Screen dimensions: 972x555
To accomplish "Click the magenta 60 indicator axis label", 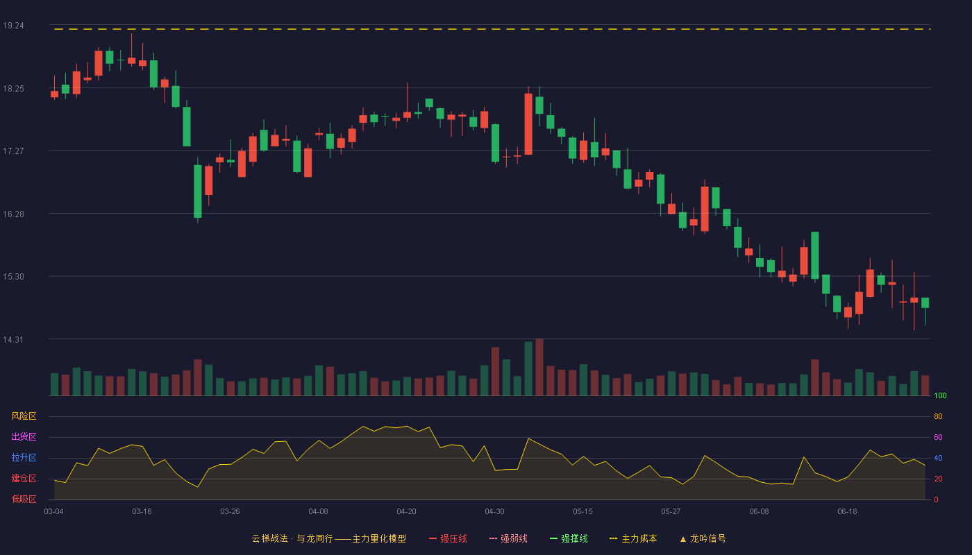I will pyautogui.click(x=938, y=437).
